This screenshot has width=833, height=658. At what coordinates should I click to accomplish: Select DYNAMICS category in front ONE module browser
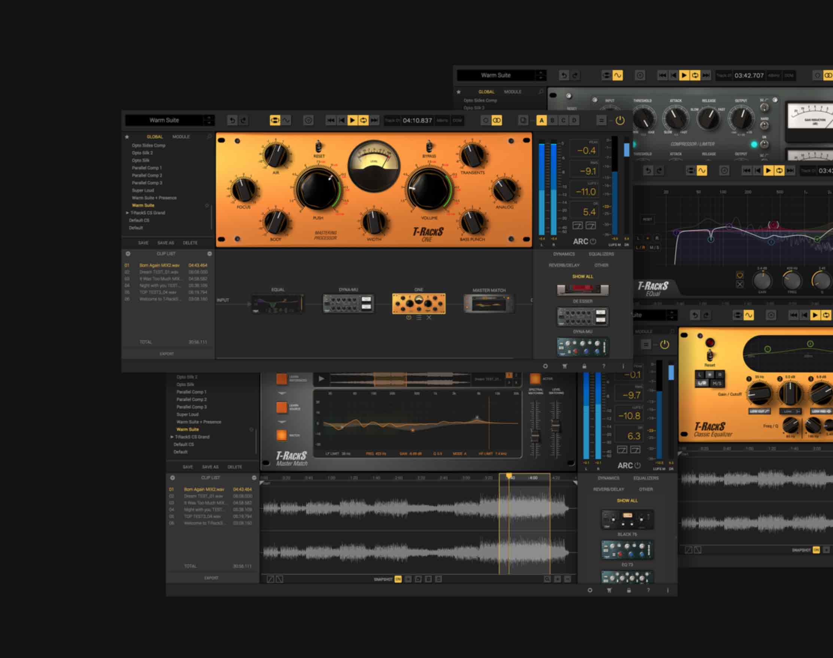(564, 254)
